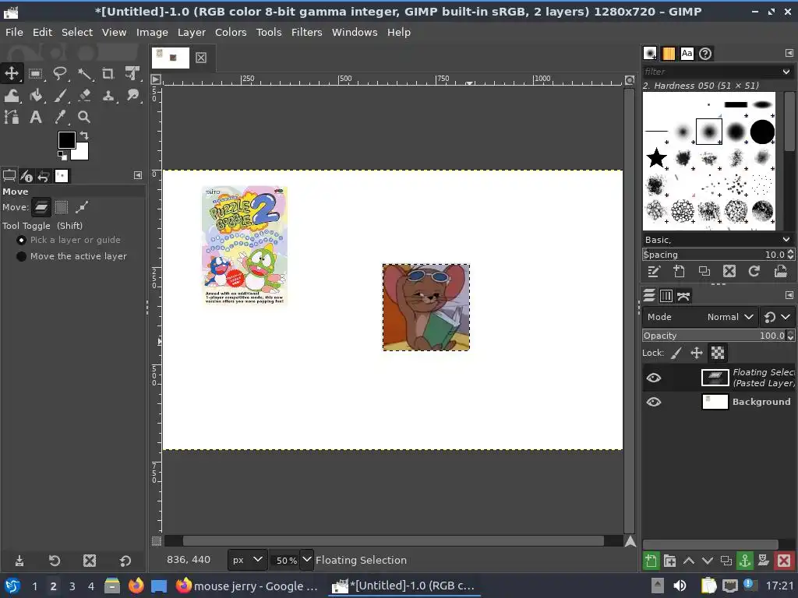Click the black foreground color swatch
798x598 pixels.
[65, 139]
